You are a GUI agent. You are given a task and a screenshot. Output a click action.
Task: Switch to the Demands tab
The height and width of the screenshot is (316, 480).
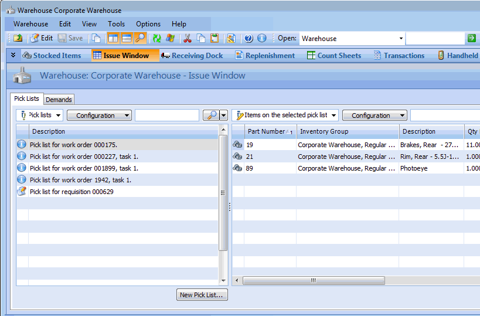(59, 100)
